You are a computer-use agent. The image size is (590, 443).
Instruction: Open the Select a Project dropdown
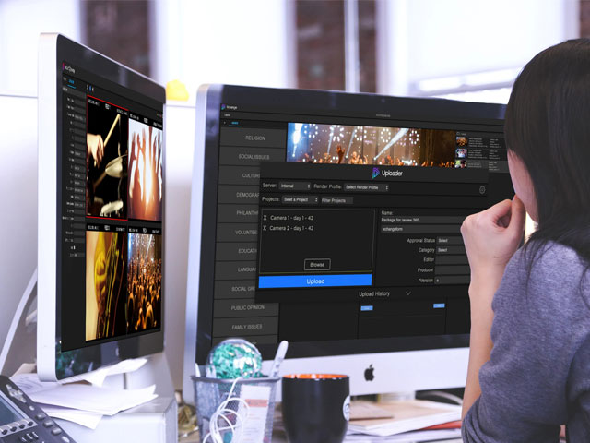(301, 199)
